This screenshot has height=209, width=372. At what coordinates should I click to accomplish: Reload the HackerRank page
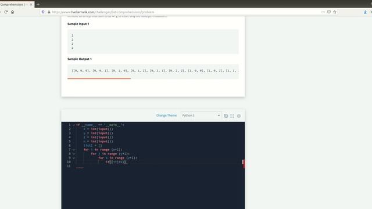[6, 12]
